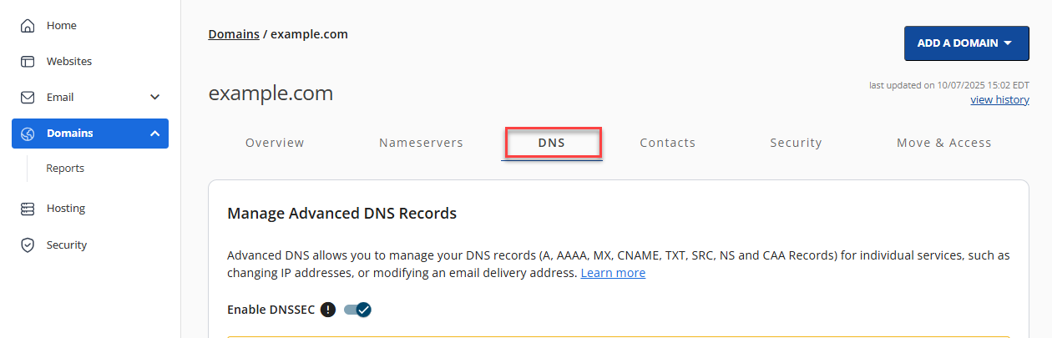The image size is (1052, 338).
Task: Collapse the Domains menu chevron
Action: pos(154,134)
